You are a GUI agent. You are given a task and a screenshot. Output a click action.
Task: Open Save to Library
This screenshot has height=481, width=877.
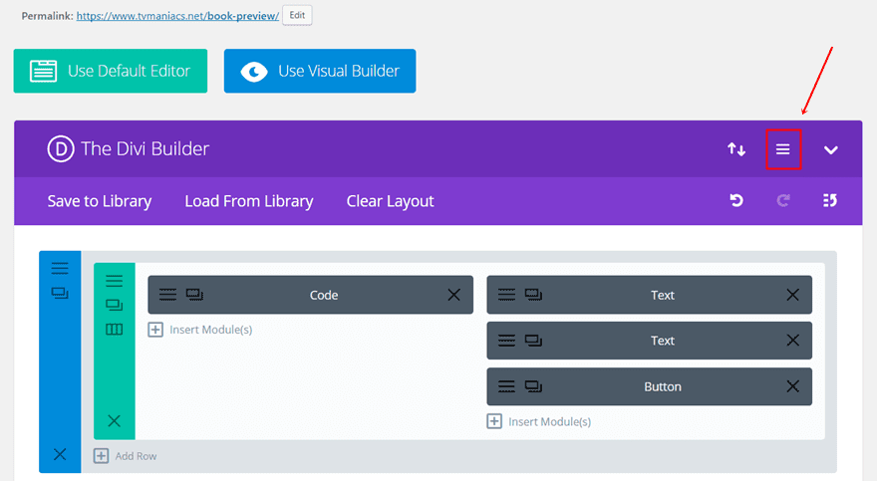point(100,201)
